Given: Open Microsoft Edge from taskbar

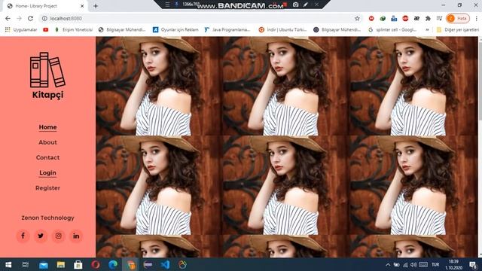Looking at the screenshot, I should [113, 264].
